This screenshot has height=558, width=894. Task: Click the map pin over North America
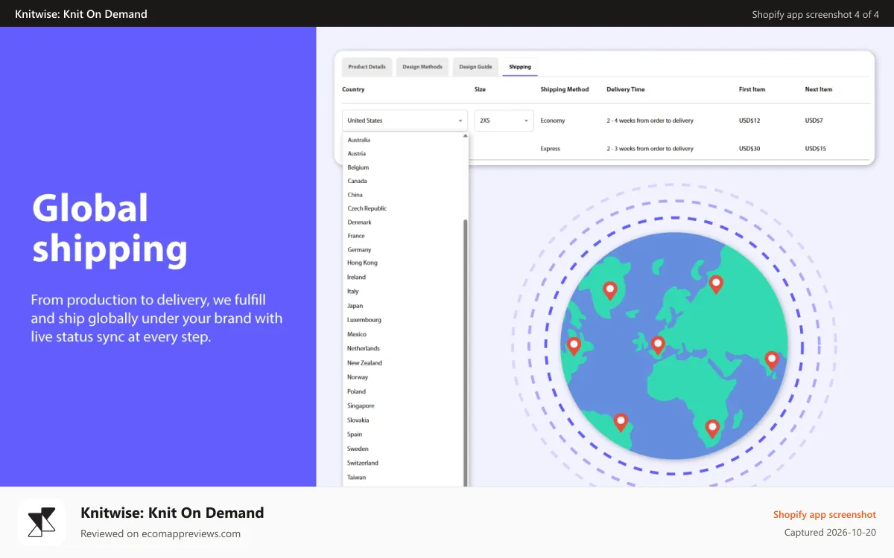[x=610, y=291]
